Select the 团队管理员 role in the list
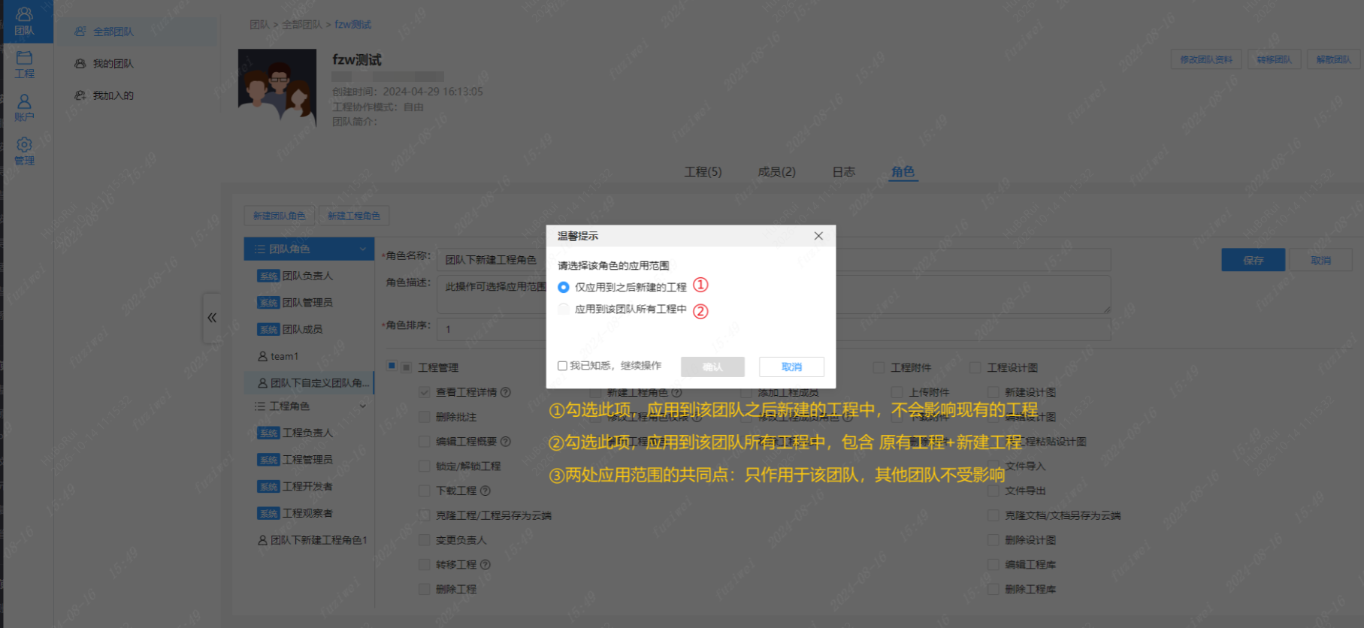This screenshot has height=628, width=1364. click(309, 303)
